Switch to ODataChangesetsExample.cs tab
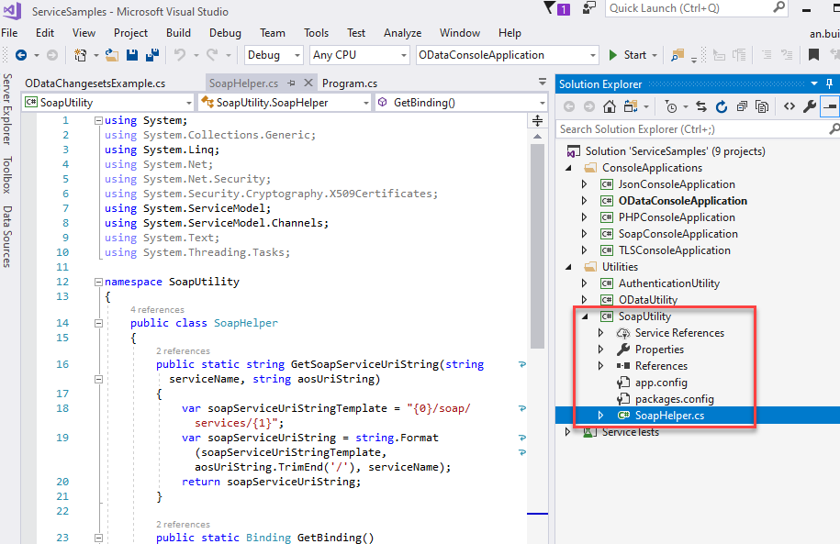Image resolution: width=840 pixels, height=544 pixels. [95, 83]
